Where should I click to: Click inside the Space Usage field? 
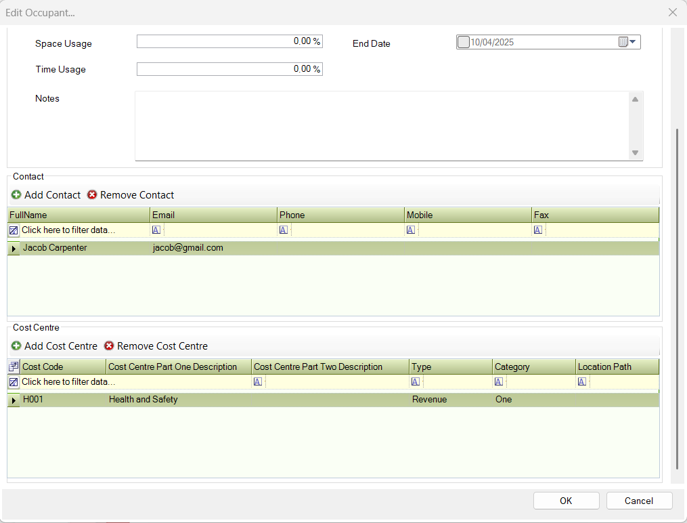click(229, 42)
